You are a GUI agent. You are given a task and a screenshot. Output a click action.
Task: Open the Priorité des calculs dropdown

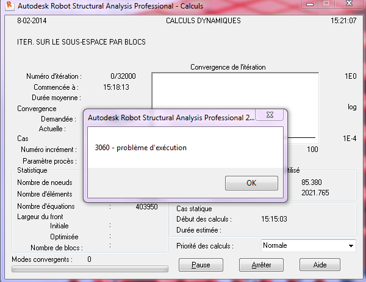309,245
